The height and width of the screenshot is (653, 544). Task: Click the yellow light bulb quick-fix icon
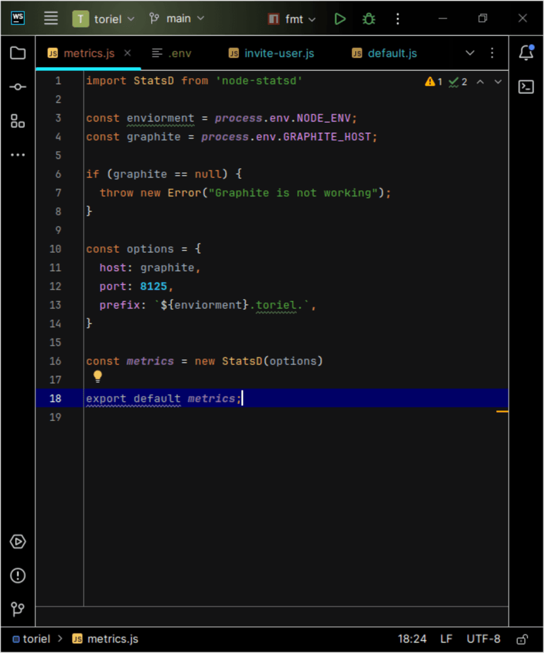pyautogui.click(x=98, y=376)
